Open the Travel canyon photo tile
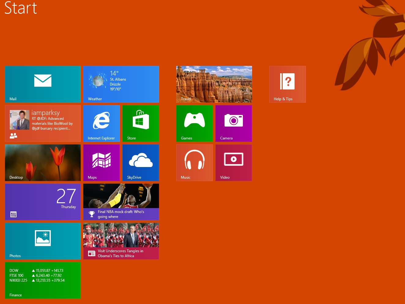Image resolution: width=405 pixels, height=304 pixels. [214, 84]
